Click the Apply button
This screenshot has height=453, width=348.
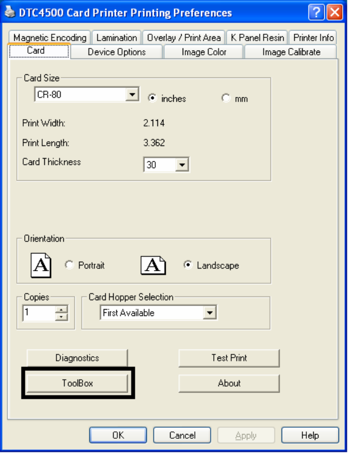246,435
